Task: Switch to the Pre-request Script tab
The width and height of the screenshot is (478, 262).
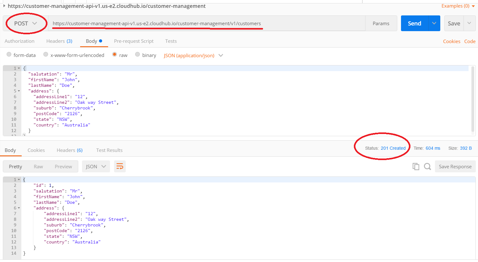Action: 134,41
